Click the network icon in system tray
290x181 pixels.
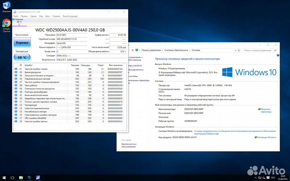(260, 178)
